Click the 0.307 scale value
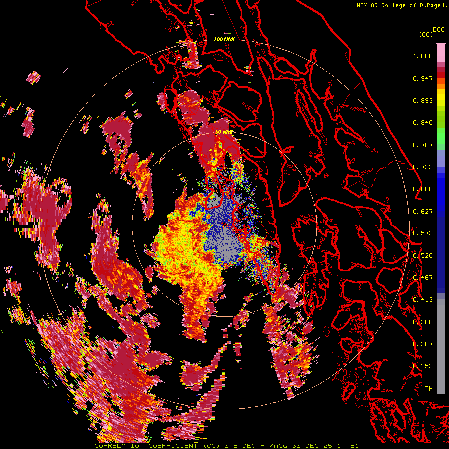449x449 pixels. (423, 344)
